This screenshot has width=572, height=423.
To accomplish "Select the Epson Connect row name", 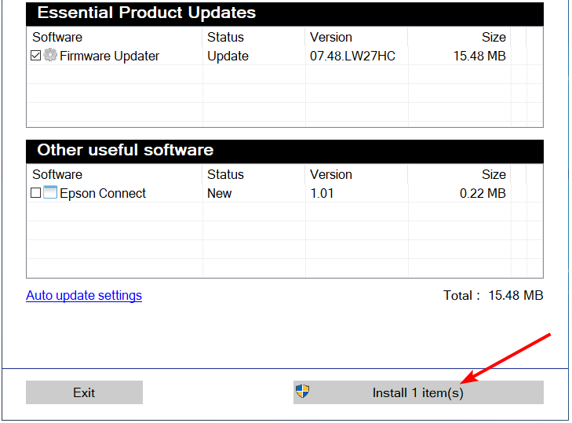I will coord(103,194).
